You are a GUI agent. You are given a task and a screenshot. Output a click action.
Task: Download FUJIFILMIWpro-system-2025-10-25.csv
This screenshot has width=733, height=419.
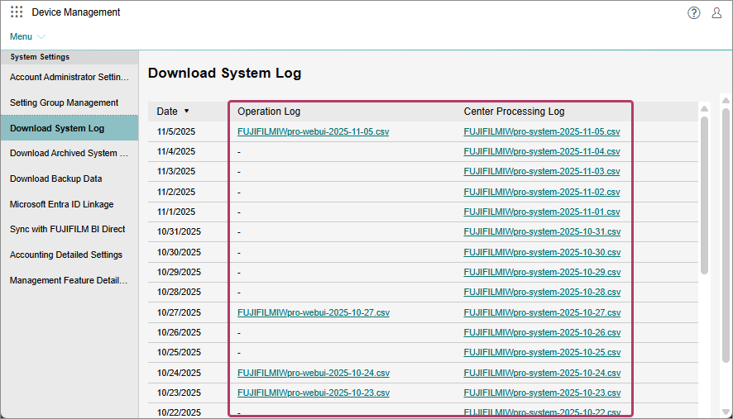[542, 352]
